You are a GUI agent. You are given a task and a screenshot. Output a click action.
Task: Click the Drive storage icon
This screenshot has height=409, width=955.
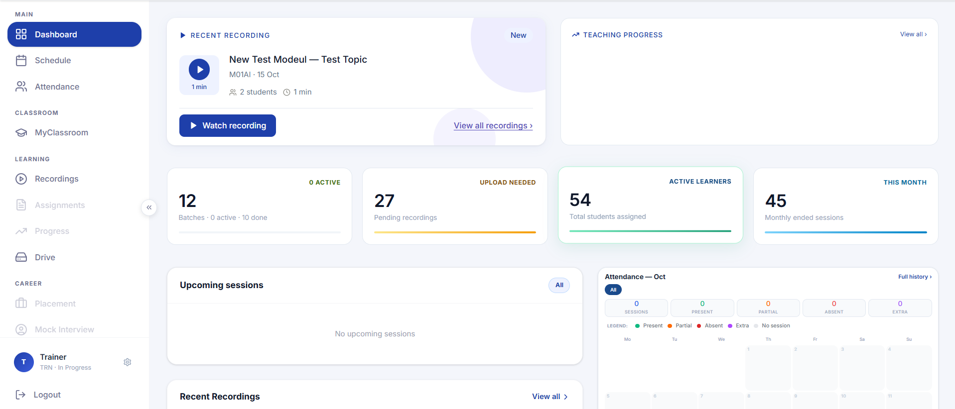(x=21, y=257)
